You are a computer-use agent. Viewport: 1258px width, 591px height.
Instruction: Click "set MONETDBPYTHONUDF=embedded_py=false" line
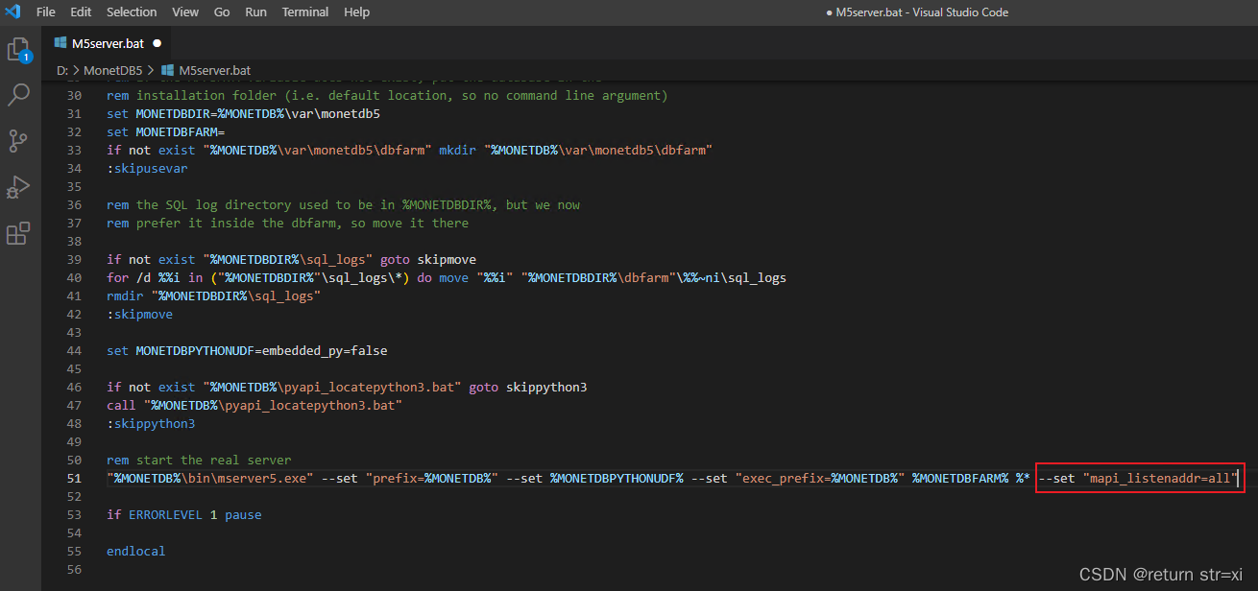coord(247,350)
